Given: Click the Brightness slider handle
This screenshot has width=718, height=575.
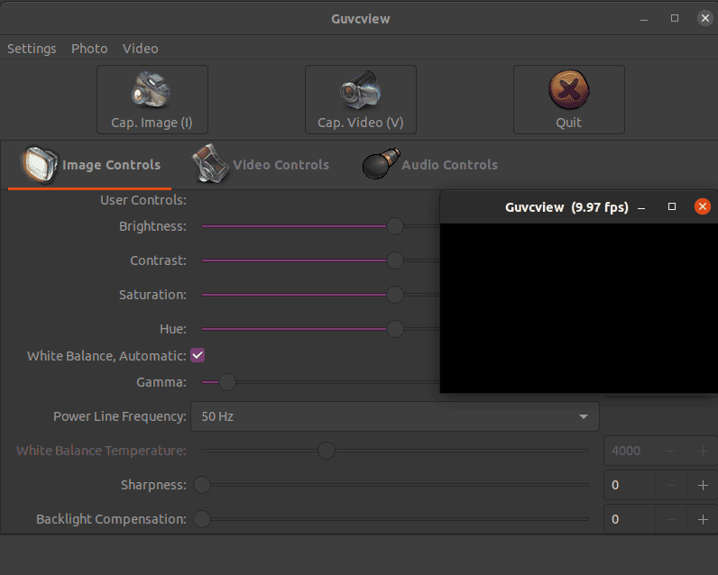Looking at the screenshot, I should [x=394, y=226].
